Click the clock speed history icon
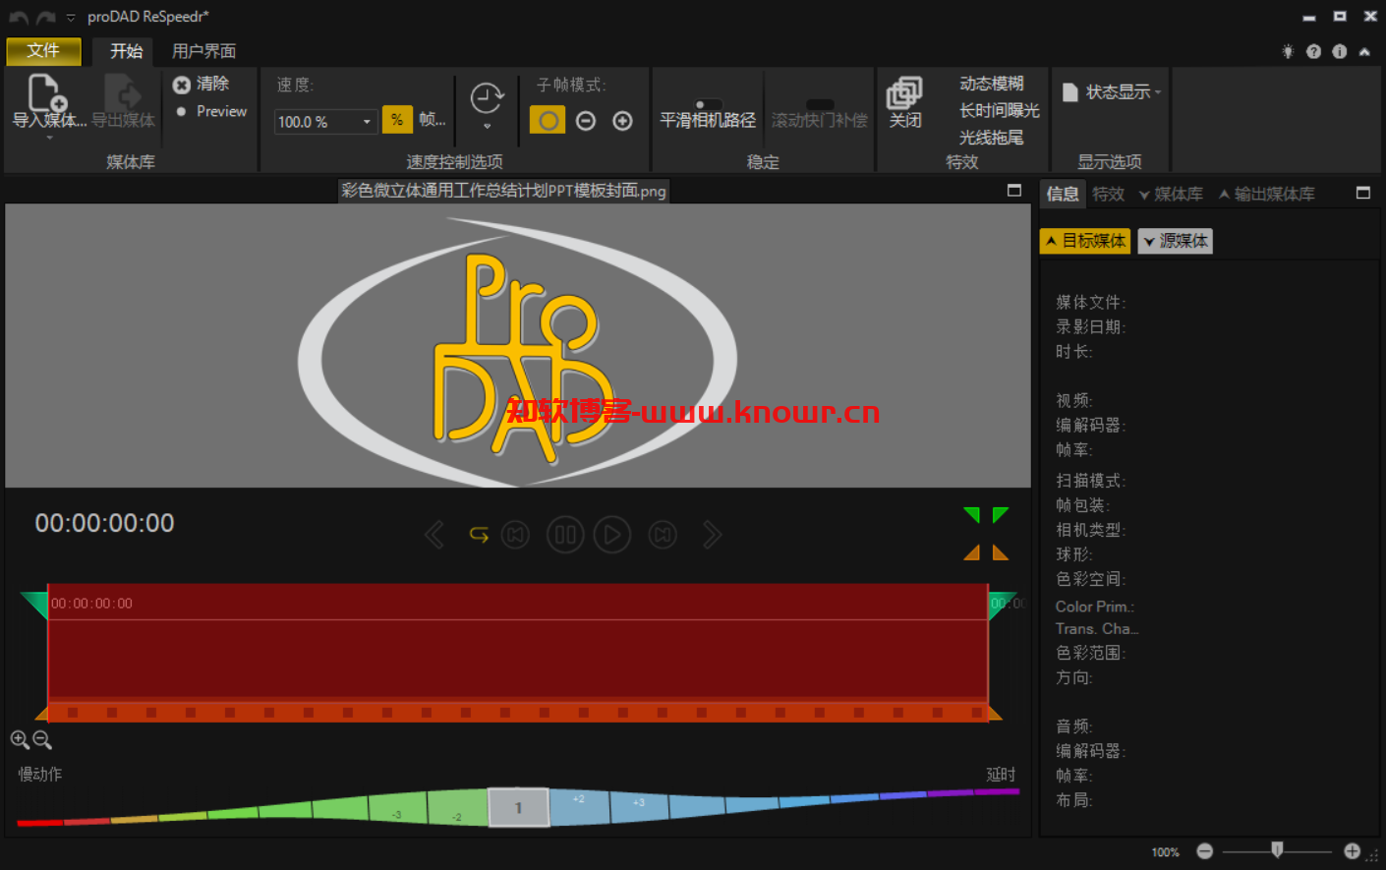The image size is (1386, 870). point(487,98)
